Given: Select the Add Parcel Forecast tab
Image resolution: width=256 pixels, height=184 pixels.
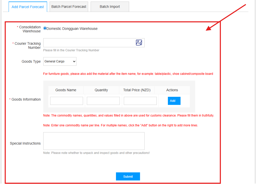Looking at the screenshot, I should click(28, 7).
